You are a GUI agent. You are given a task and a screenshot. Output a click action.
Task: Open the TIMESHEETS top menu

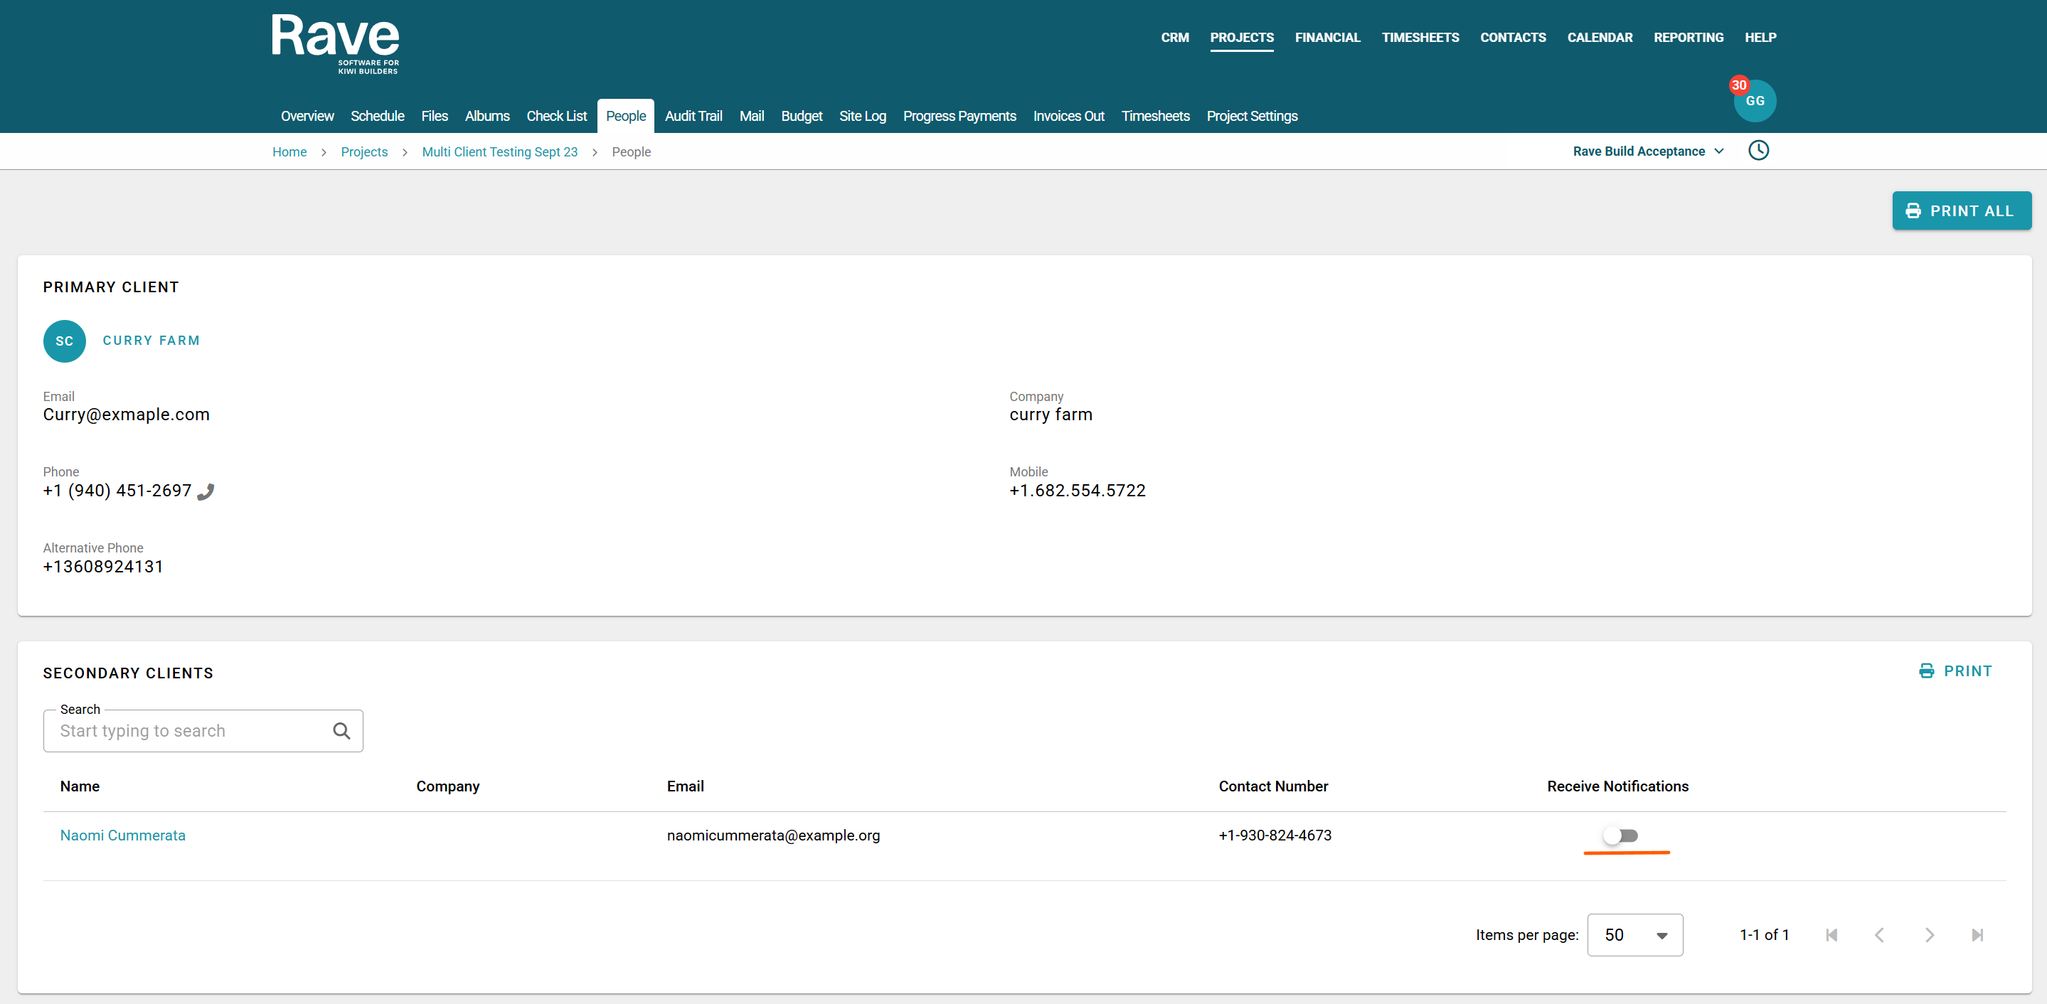[1420, 38]
